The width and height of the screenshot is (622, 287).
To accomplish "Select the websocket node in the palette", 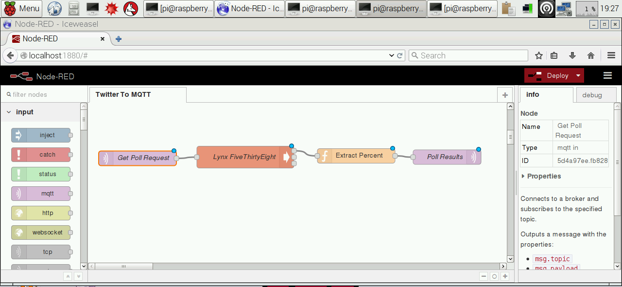I will (41, 233).
